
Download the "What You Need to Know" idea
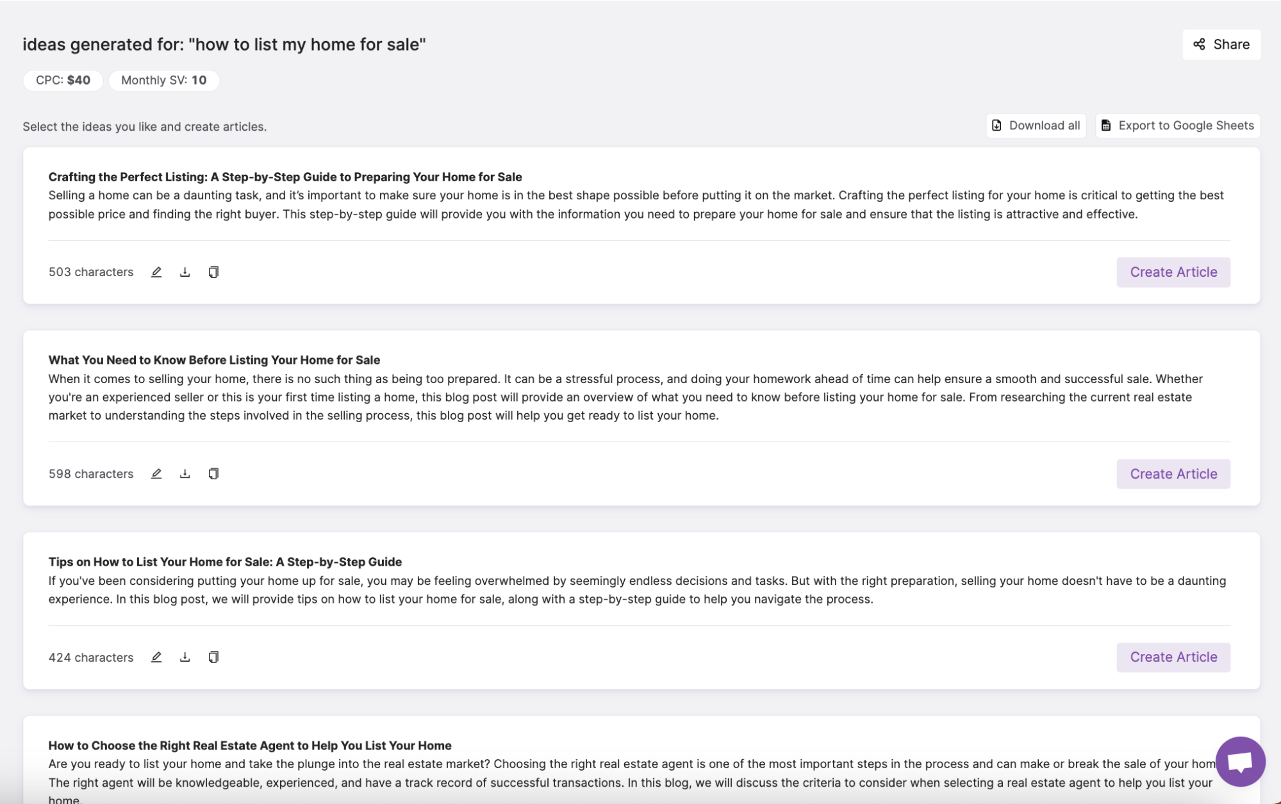[185, 473]
